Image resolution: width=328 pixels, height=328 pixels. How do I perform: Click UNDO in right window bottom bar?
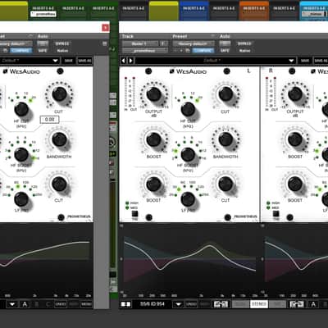pyautogui.click(x=191, y=304)
